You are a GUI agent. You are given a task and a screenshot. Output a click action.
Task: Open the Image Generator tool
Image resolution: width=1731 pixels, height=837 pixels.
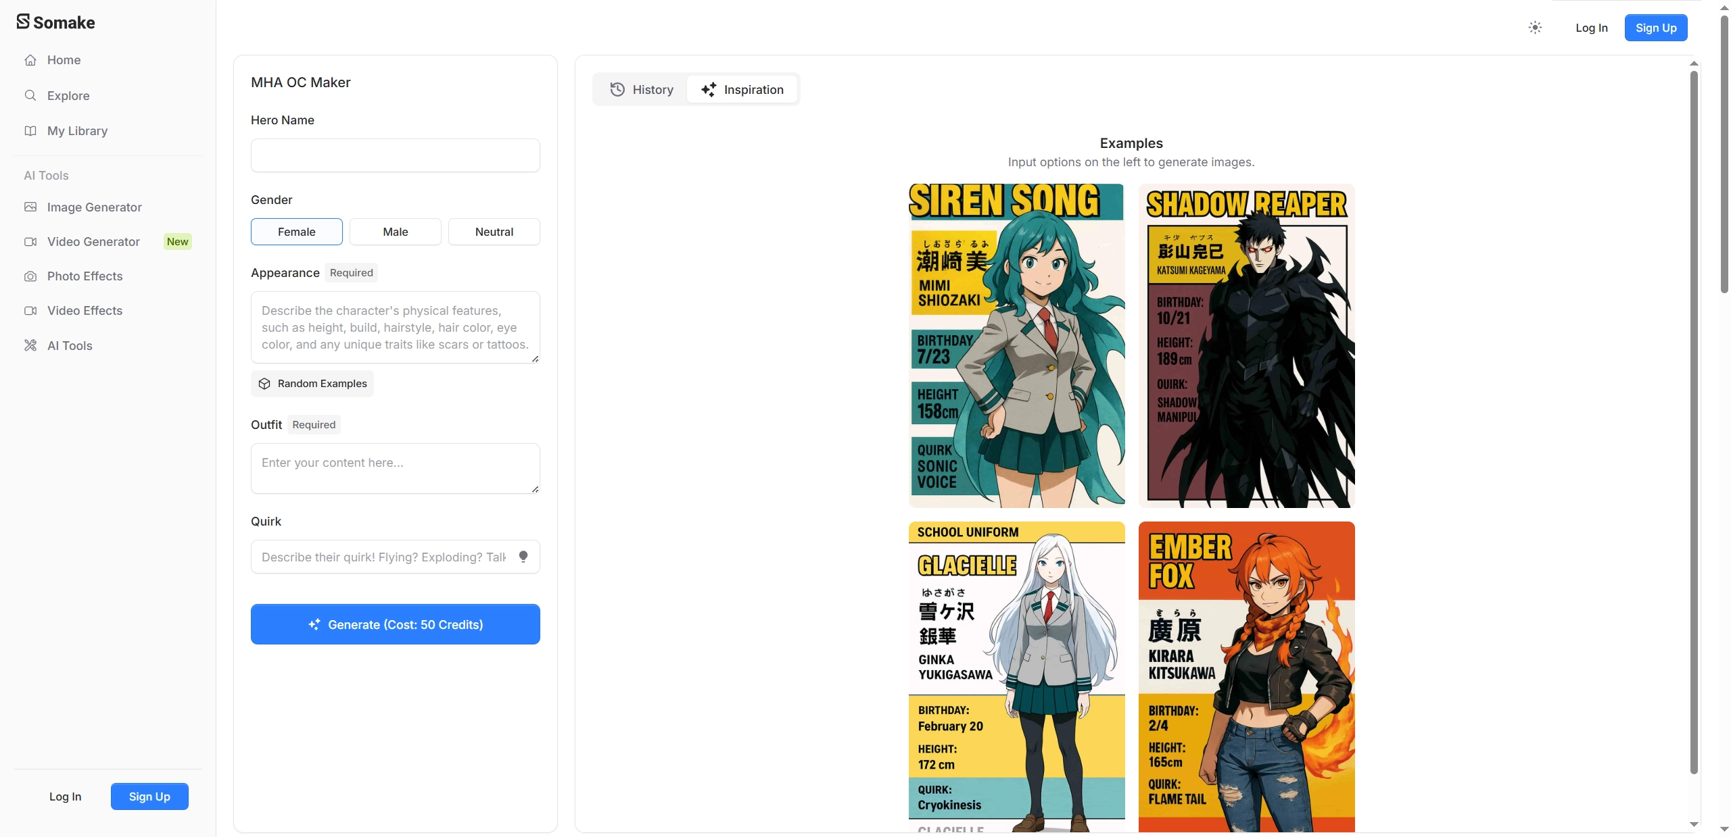(94, 207)
